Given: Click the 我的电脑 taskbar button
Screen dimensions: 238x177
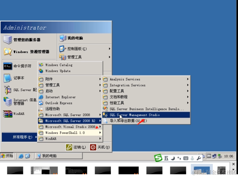Looking at the screenshot, I should pyautogui.click(x=59, y=156).
